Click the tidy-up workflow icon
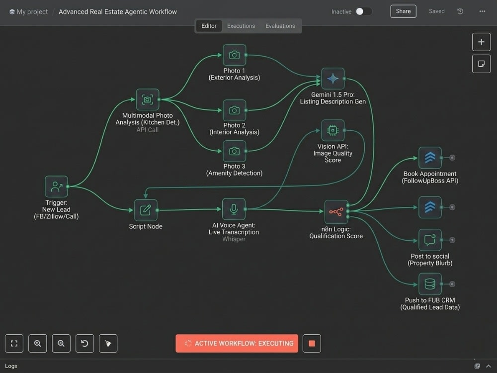 click(x=108, y=344)
